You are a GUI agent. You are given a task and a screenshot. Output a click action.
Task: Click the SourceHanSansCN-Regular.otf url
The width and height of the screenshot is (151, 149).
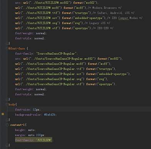tap(50, 84)
